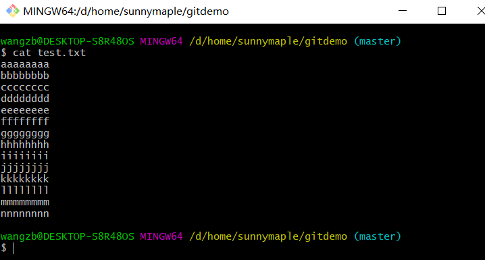Click the 'hhhhhhhh' output line
Viewport: 485px width, 260px height.
(25, 145)
